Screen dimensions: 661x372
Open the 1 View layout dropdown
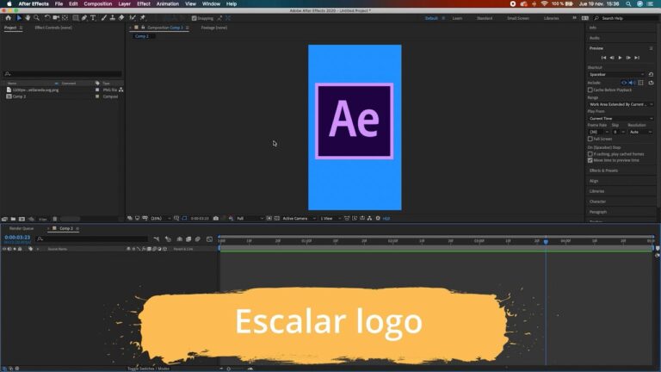pyautogui.click(x=330, y=219)
